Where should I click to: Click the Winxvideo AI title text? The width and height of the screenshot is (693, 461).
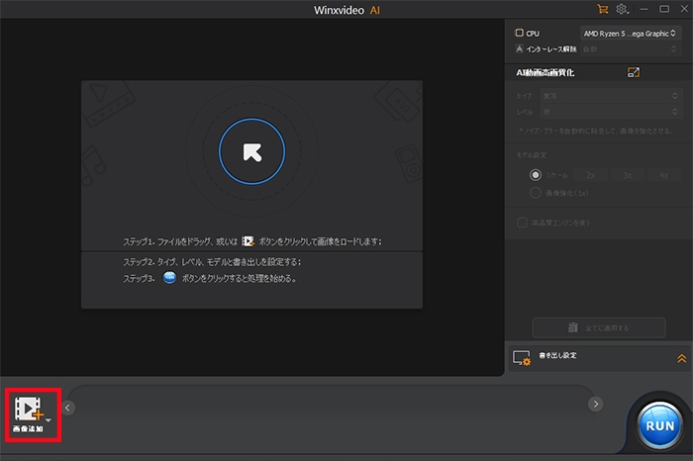point(346,10)
